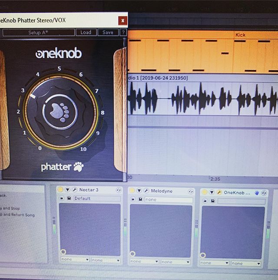Select the Kick MIDI clip header

tap(256, 35)
